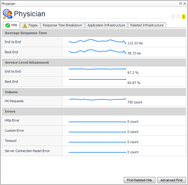This screenshot has height=185, width=188.
Task: Click the Server Connection Reset Error trend line
Action: pos(97,152)
